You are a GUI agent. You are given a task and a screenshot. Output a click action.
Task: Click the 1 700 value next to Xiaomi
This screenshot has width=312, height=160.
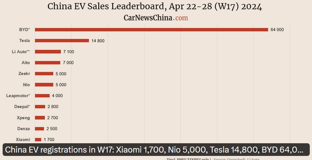click(49, 140)
